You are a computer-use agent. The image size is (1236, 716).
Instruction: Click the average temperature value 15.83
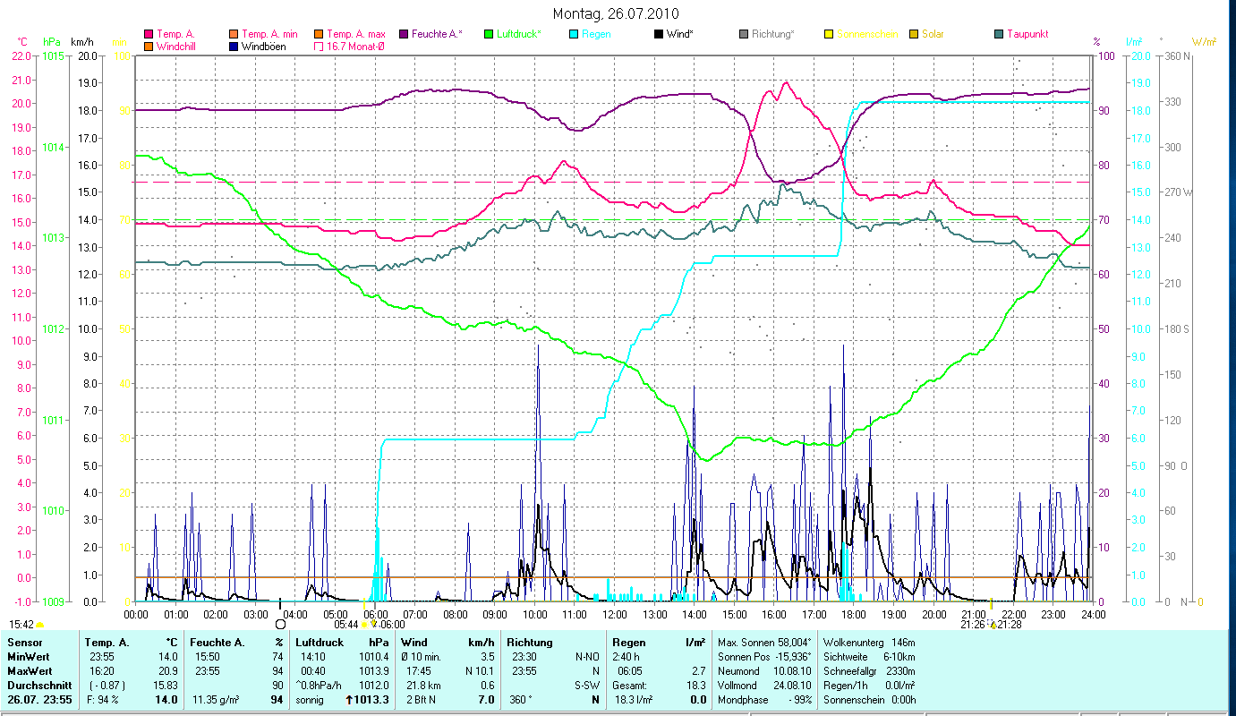[x=166, y=686]
